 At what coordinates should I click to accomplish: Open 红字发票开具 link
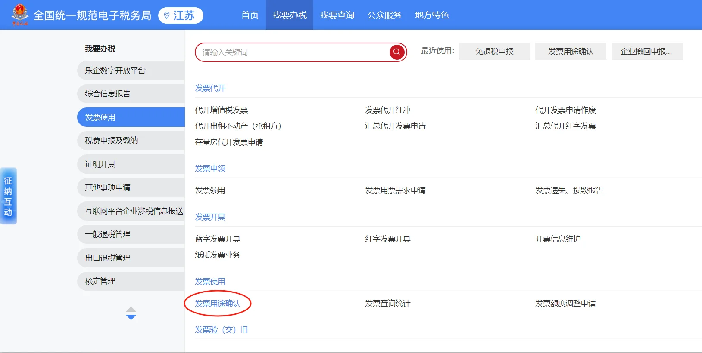(388, 239)
